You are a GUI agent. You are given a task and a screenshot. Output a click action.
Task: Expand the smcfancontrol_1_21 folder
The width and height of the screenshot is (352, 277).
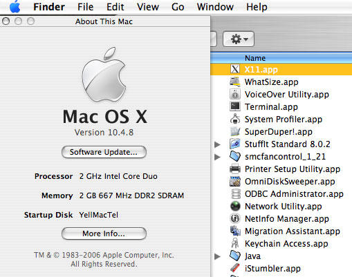(217, 157)
